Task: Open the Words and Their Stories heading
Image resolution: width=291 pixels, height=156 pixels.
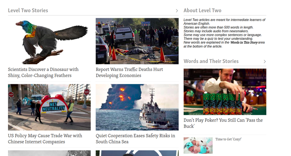Action: click(211, 61)
